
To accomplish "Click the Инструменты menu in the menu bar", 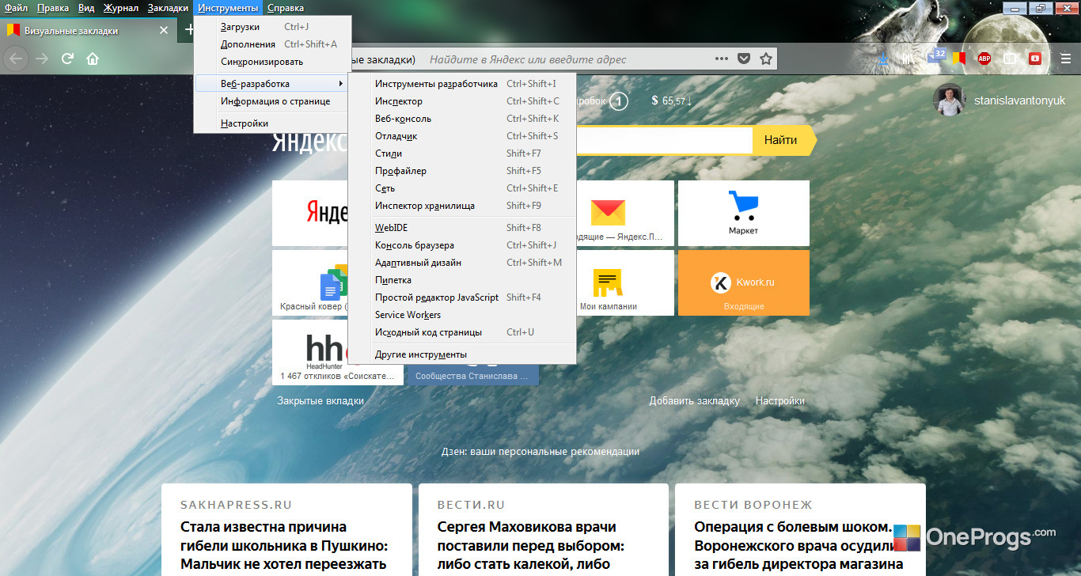I will pyautogui.click(x=229, y=8).
